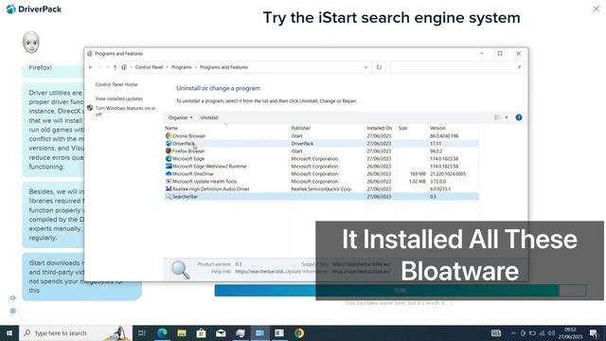Click the touch keyboard tray icon

pyautogui.click(x=496, y=333)
